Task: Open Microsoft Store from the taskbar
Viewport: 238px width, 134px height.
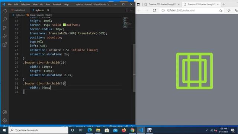Action: pos(107,130)
